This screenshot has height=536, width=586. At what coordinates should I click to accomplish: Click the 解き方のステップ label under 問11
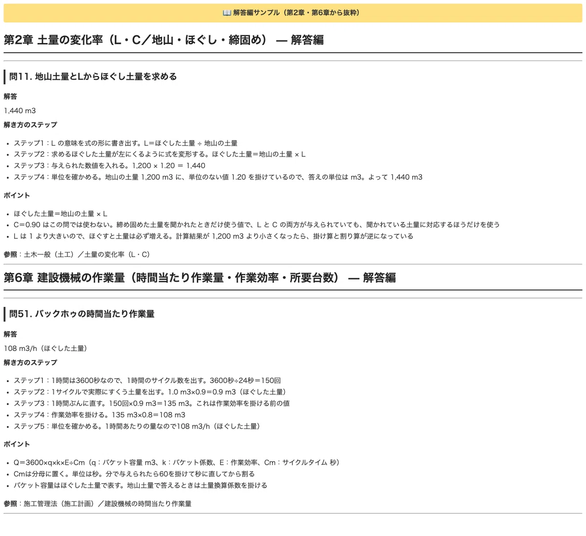click(30, 125)
